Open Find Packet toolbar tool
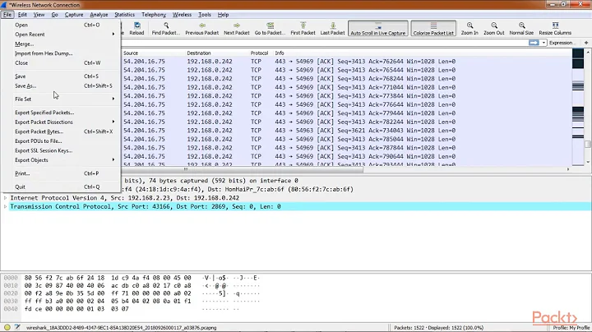This screenshot has height=332, width=592. pyautogui.click(x=166, y=28)
